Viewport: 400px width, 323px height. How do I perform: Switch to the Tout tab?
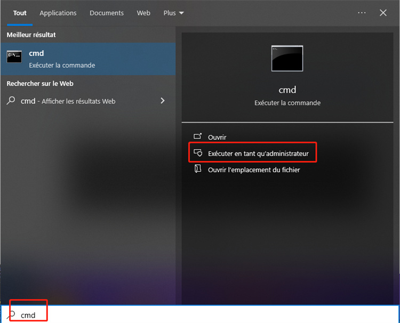(x=20, y=13)
